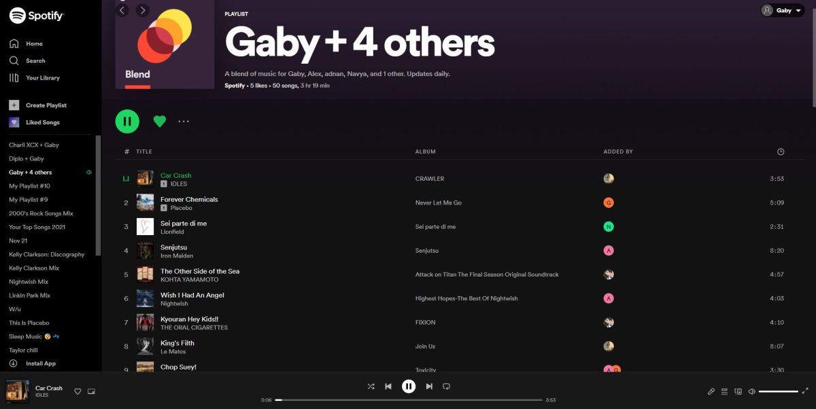The width and height of the screenshot is (816, 409).
Task: Open My Playlist #10 in the sidebar
Action: pos(29,185)
